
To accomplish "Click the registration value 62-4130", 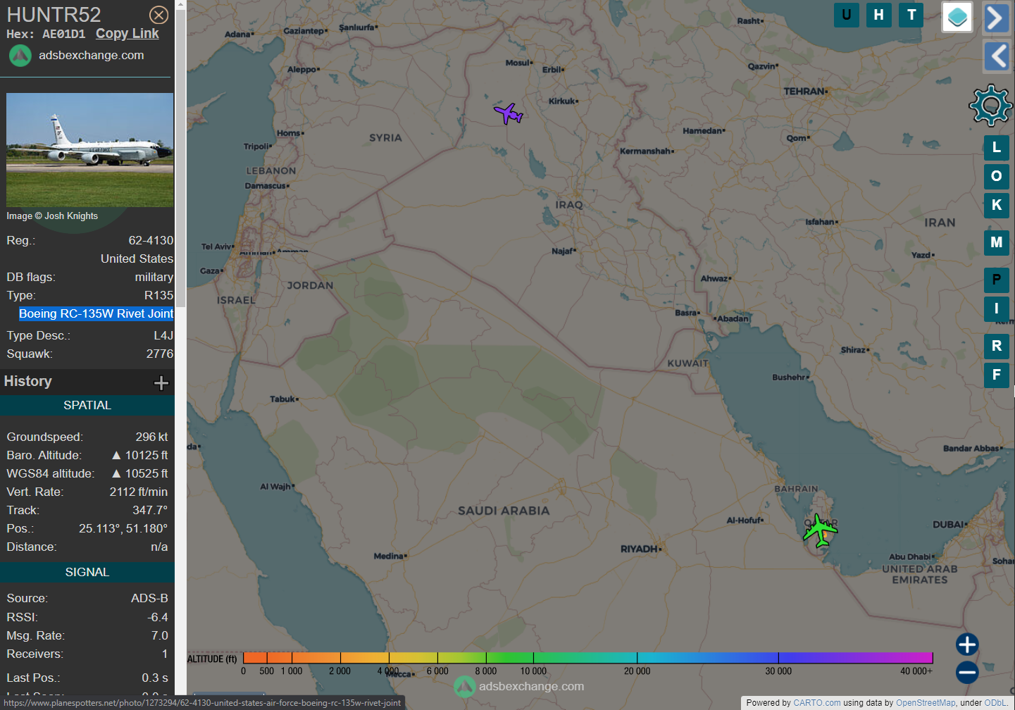I will tap(151, 240).
